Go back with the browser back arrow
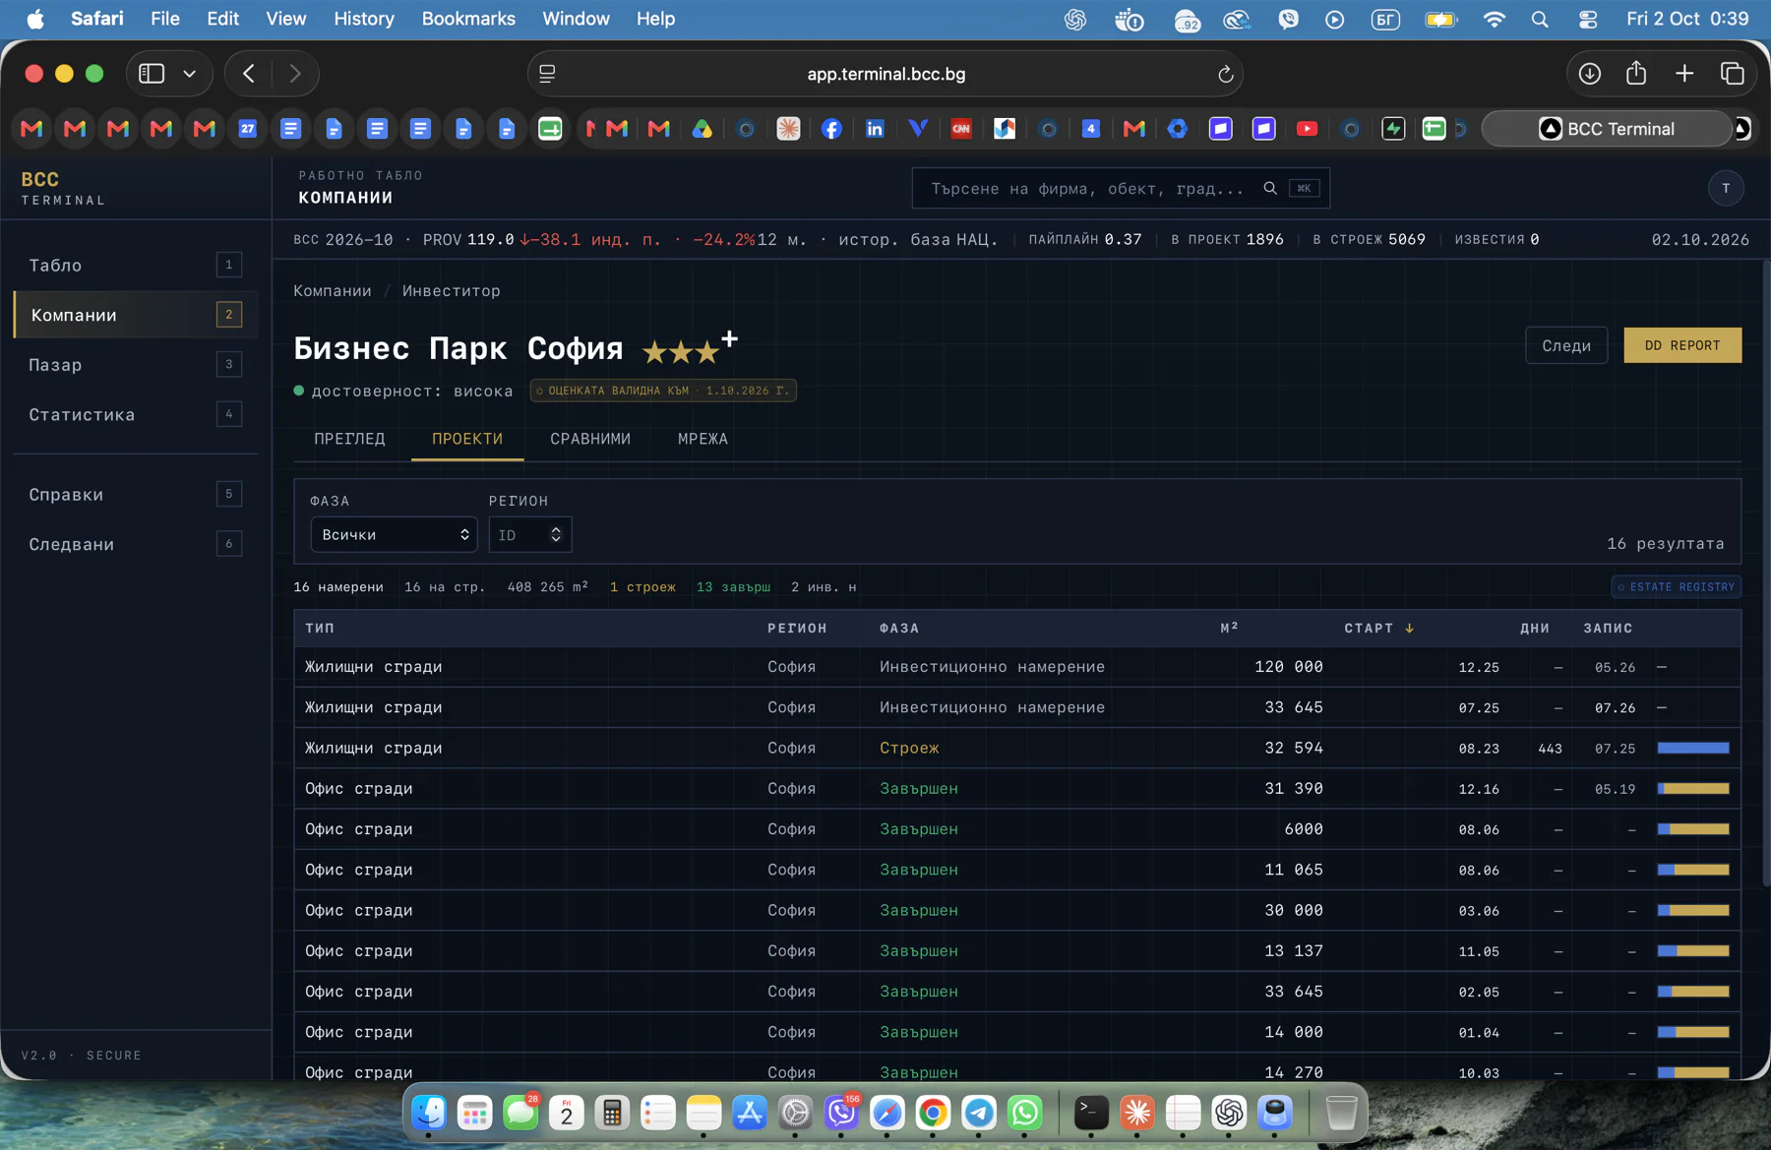Screen dimensions: 1771x1150 point(249,74)
